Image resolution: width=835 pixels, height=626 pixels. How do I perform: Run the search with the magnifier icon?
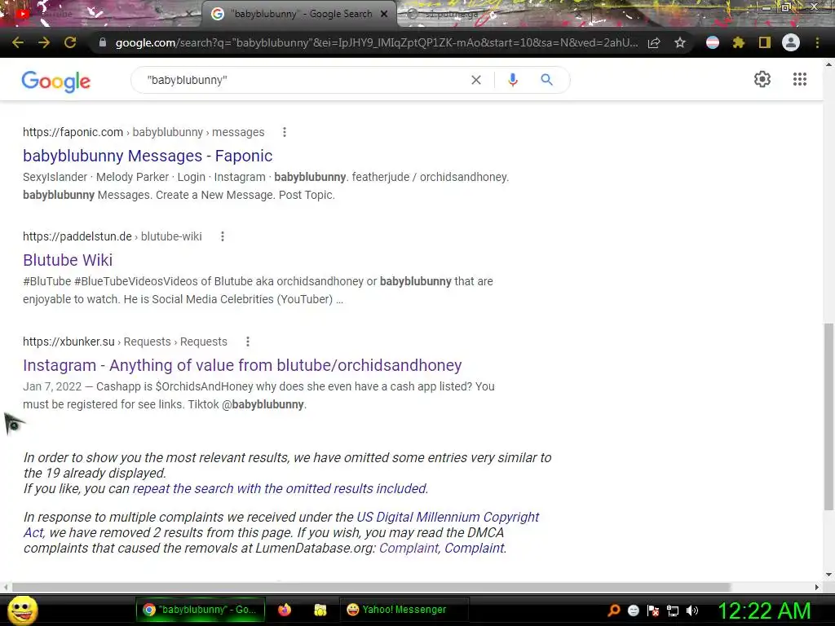pyautogui.click(x=546, y=80)
